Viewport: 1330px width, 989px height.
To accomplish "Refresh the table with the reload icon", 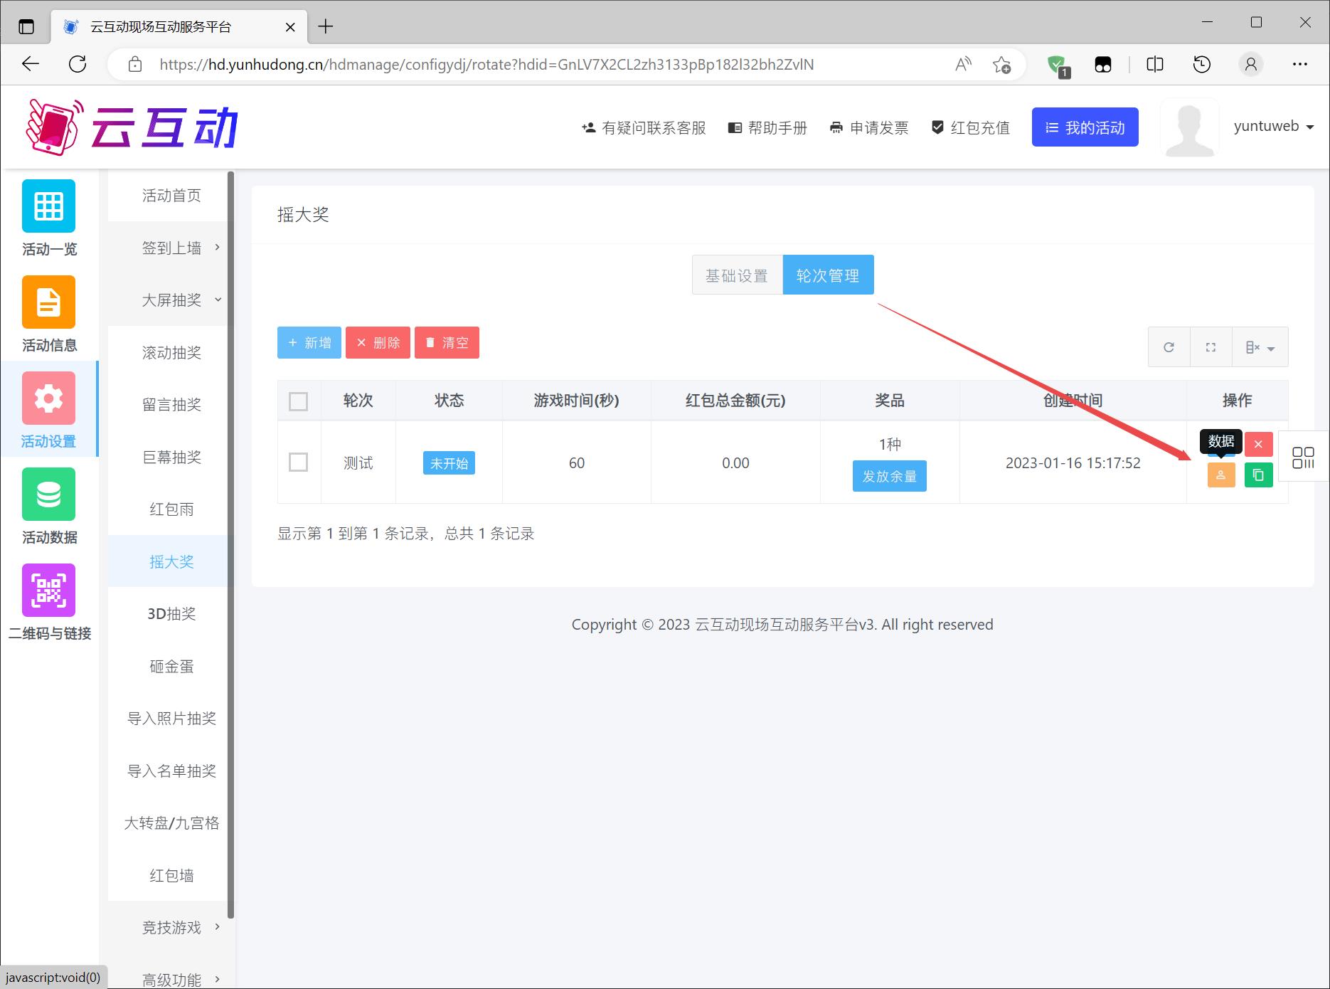I will (x=1169, y=347).
